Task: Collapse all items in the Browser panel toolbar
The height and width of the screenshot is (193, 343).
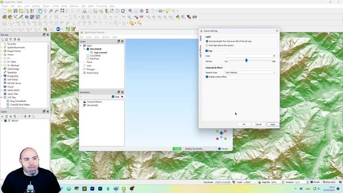Action: 14,40
